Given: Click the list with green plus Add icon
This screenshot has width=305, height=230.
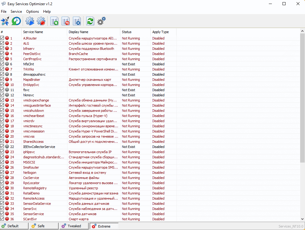Looking at the screenshot, I should (x=54, y=21).
